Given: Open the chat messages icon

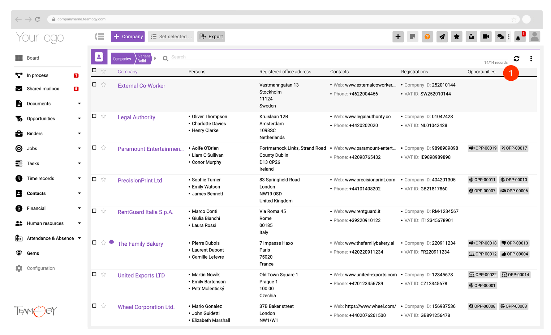Looking at the screenshot, I should pos(500,37).
